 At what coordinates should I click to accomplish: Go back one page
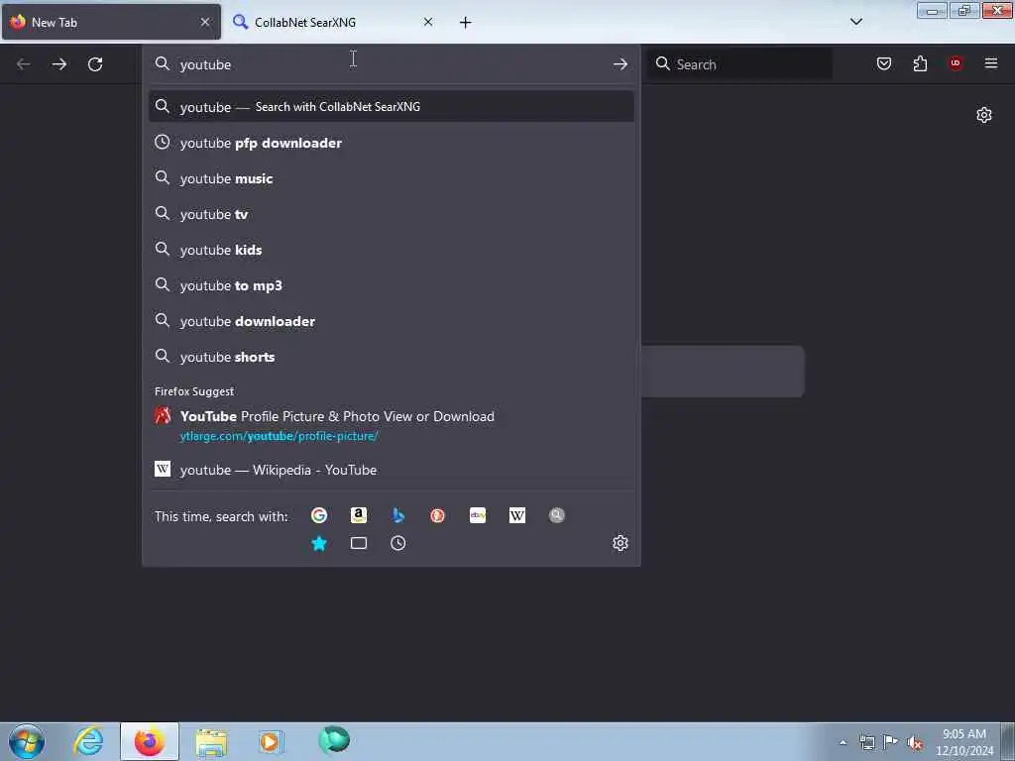click(x=24, y=64)
